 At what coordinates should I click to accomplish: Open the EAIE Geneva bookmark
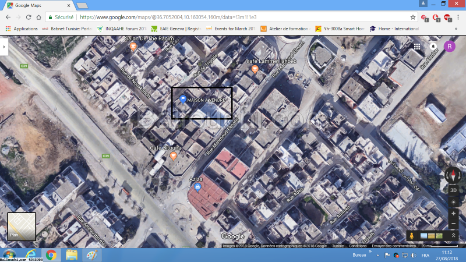[x=176, y=29]
